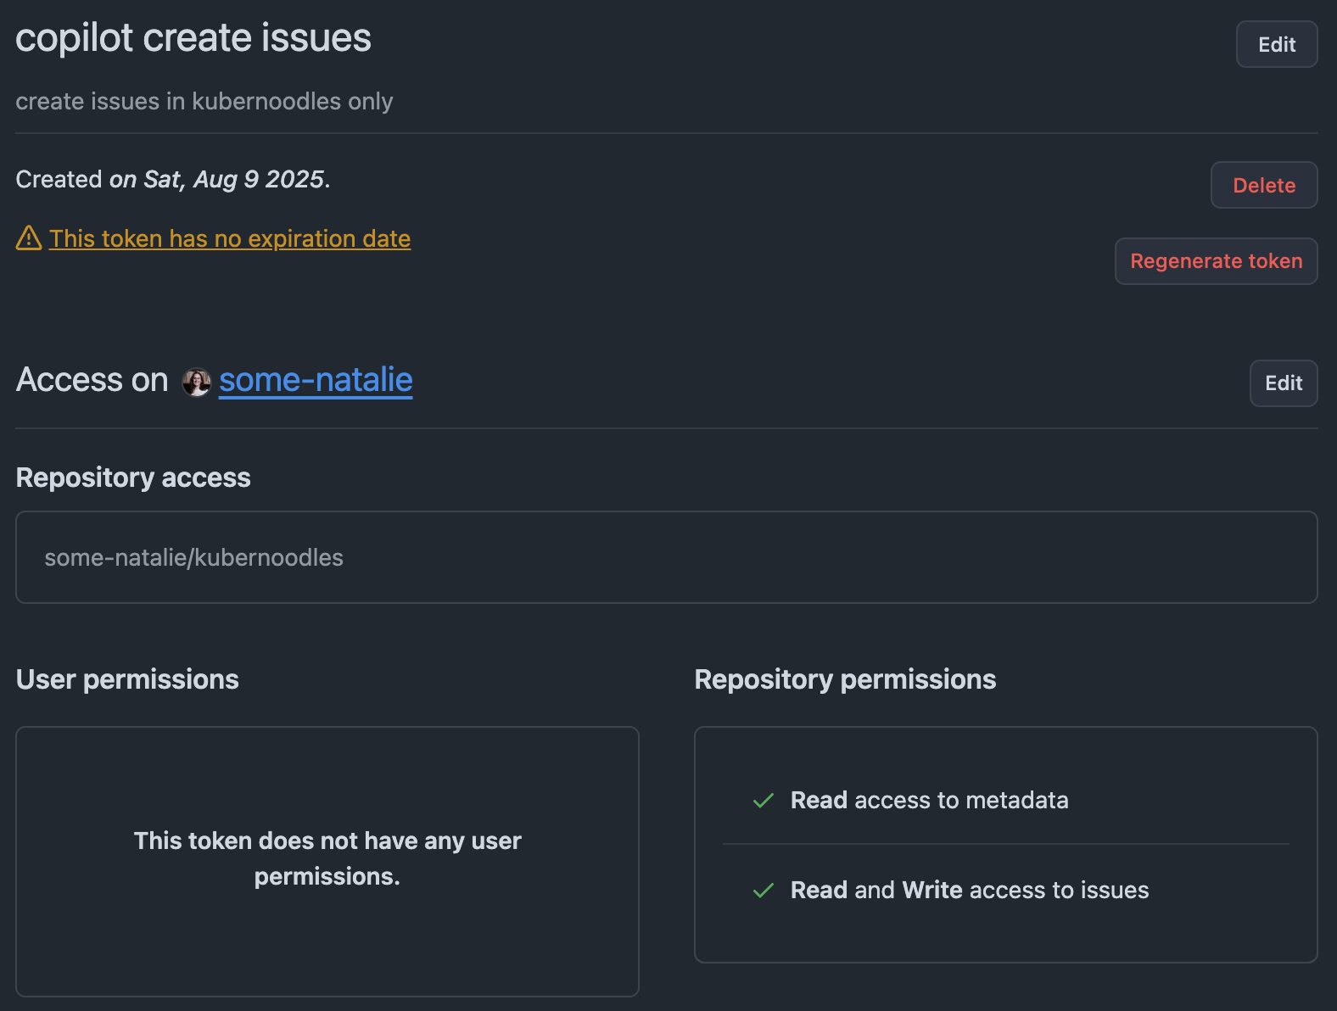Click the checkmark beside metadata read access
1337x1011 pixels.
(764, 800)
